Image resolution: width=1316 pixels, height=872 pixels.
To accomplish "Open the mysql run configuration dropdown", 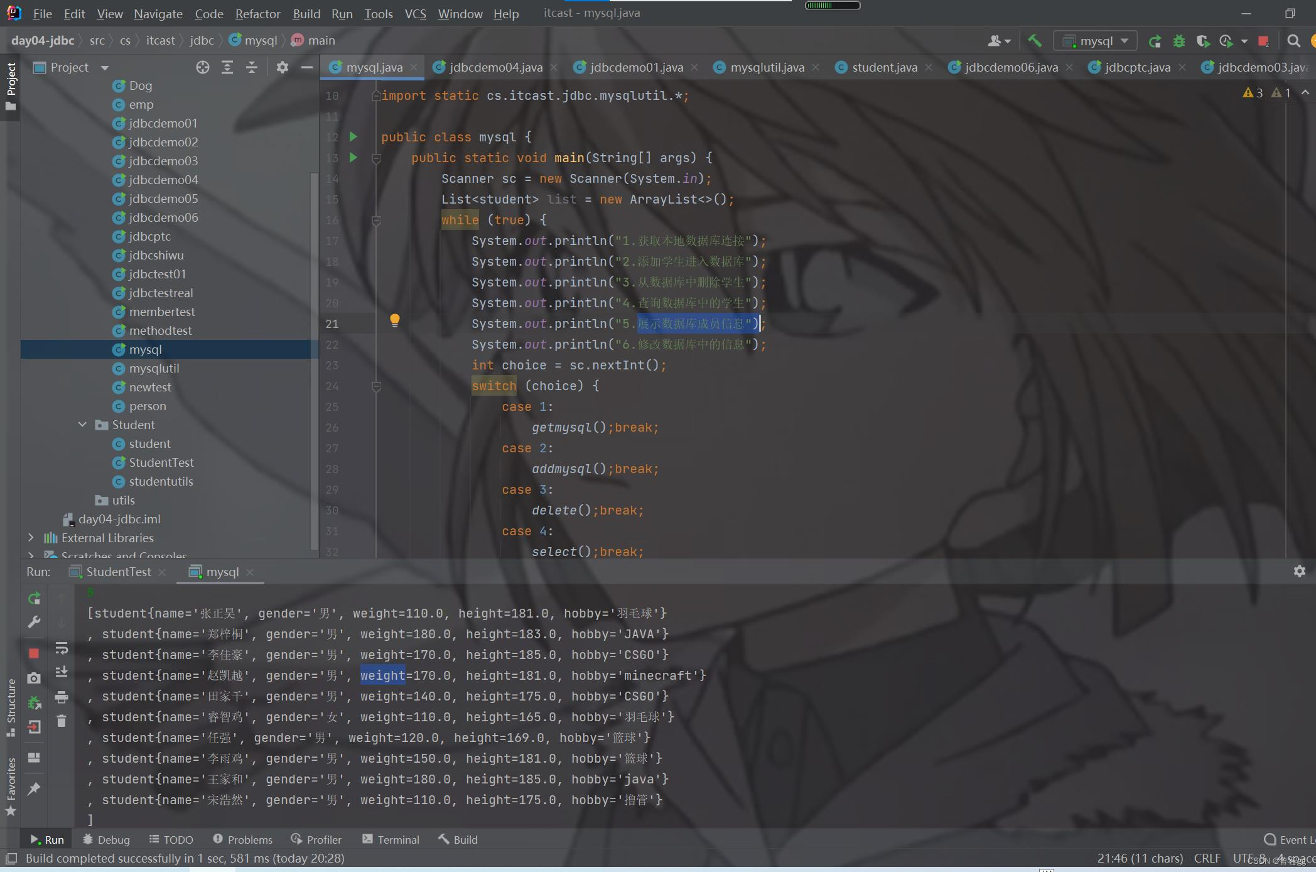I will click(x=1095, y=41).
